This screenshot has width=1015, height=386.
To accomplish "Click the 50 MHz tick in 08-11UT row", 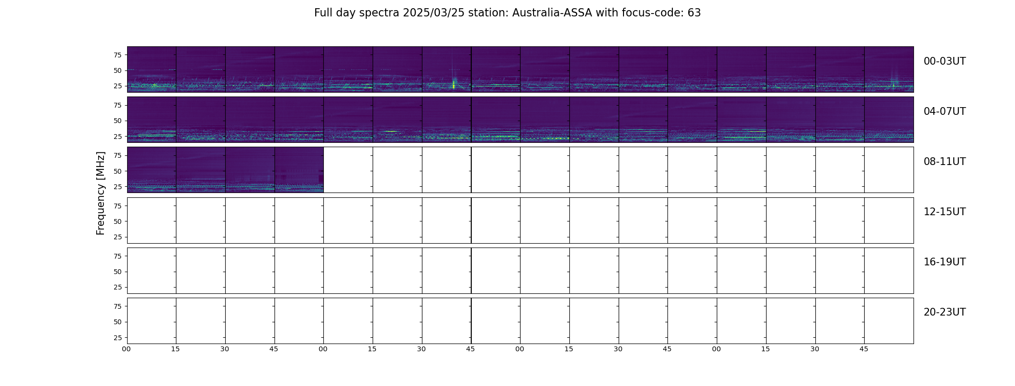I will pyautogui.click(x=117, y=171).
